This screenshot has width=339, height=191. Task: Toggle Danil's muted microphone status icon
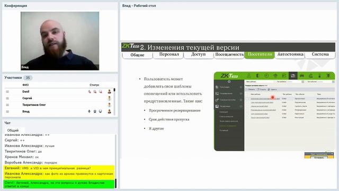[x=90, y=92]
